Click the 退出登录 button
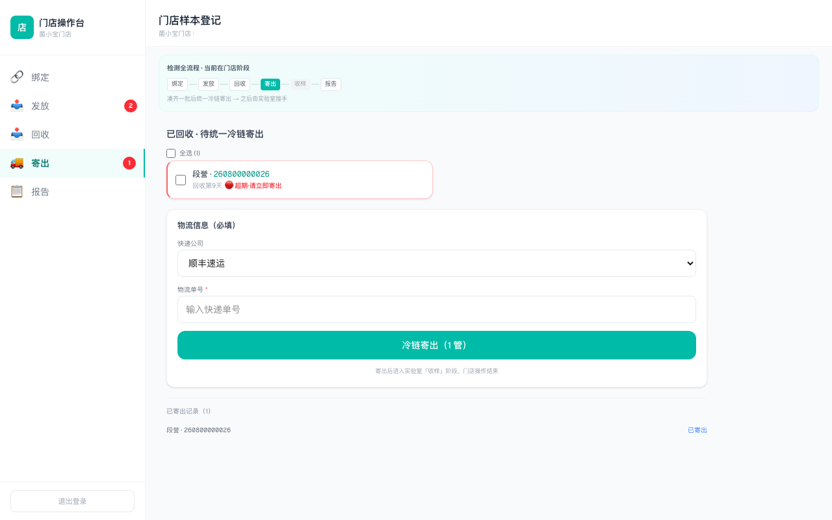The image size is (832, 520). click(x=72, y=501)
